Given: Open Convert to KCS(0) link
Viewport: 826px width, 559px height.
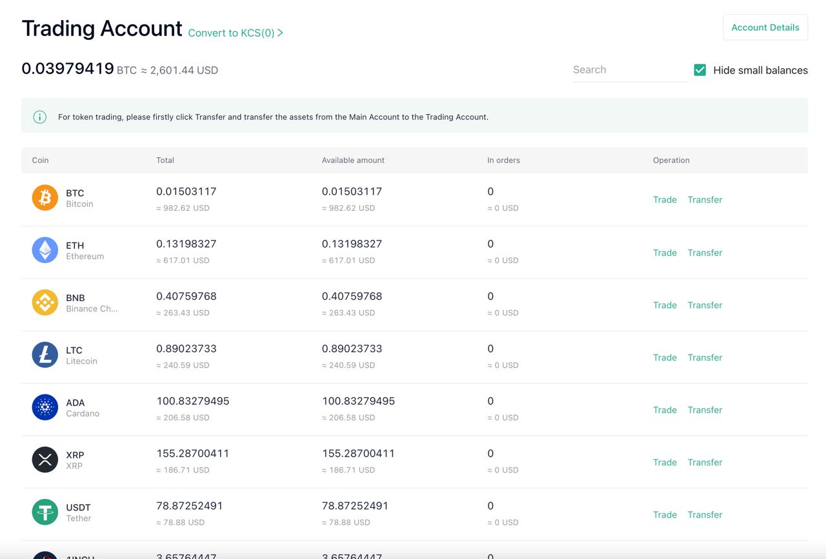Looking at the screenshot, I should pyautogui.click(x=236, y=33).
